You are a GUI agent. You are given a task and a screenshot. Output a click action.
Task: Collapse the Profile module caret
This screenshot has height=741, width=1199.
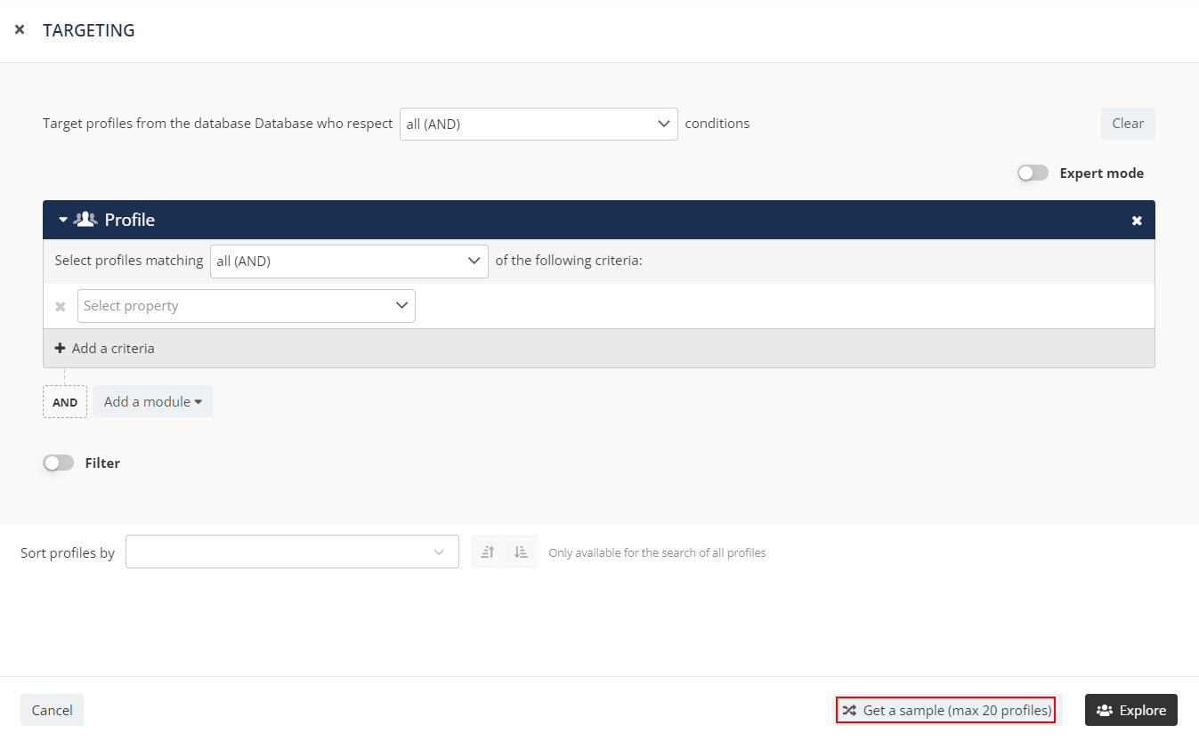(63, 220)
